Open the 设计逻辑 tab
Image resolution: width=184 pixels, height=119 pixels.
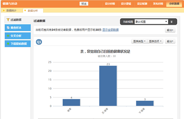point(126,4)
